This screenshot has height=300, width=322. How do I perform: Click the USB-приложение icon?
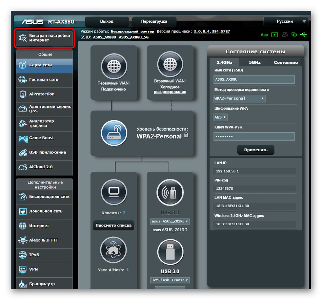click(23, 152)
